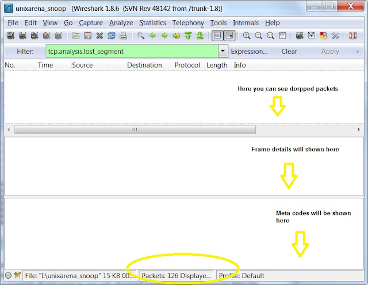Click the File unixarena_snoop status text
The width and height of the screenshot is (368, 285).
coord(80,276)
